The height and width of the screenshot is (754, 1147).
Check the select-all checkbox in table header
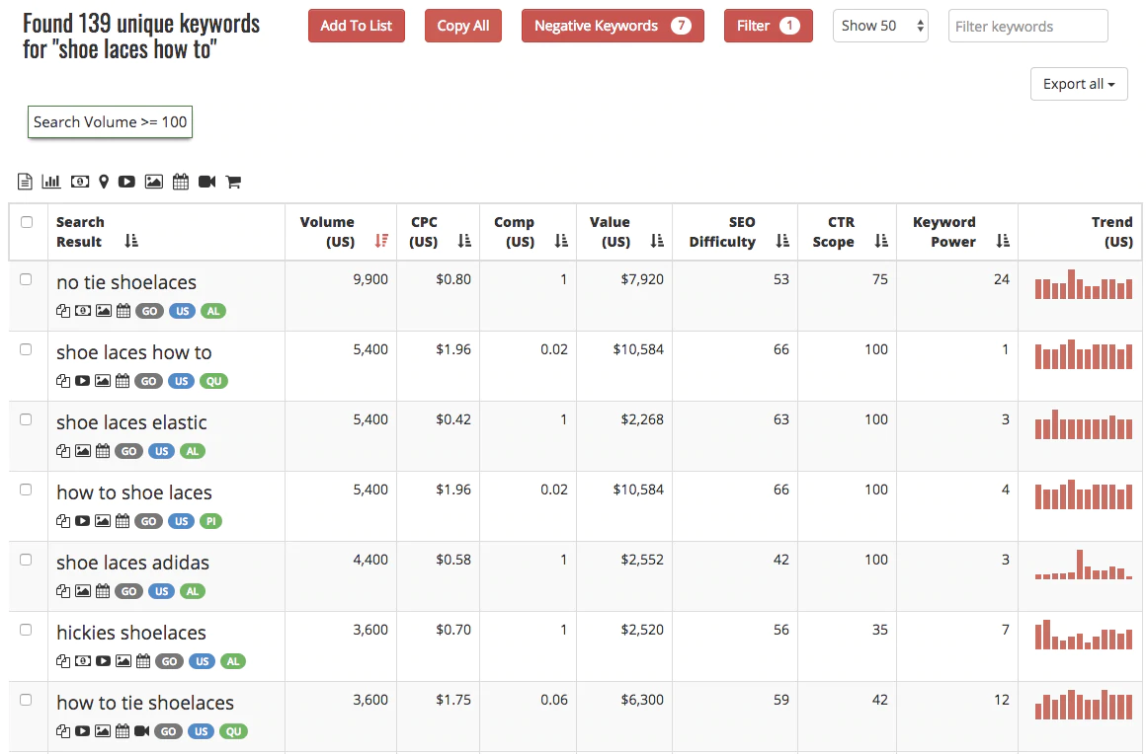[x=27, y=222]
